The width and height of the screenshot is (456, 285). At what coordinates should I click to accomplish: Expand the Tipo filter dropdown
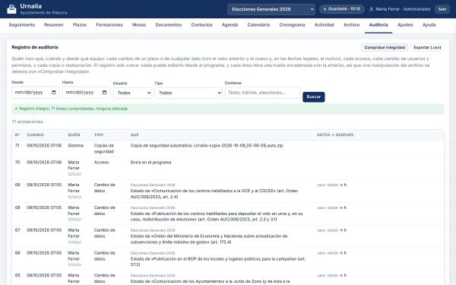tap(188, 93)
